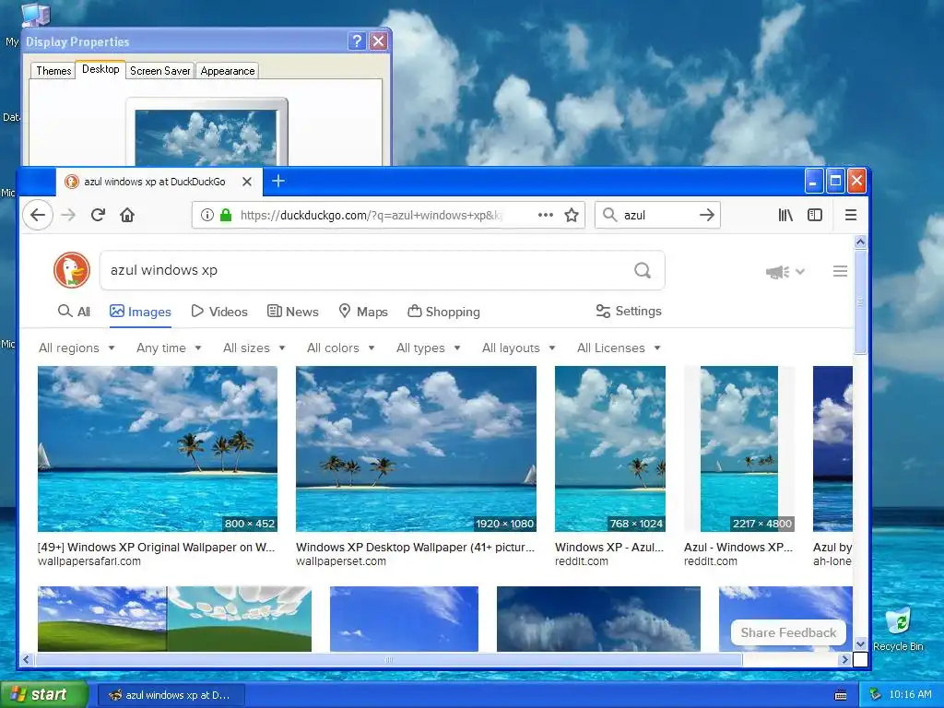This screenshot has height=708, width=944.
Task: Open the Recycle Bin desktop icon
Action: pyautogui.click(x=898, y=629)
